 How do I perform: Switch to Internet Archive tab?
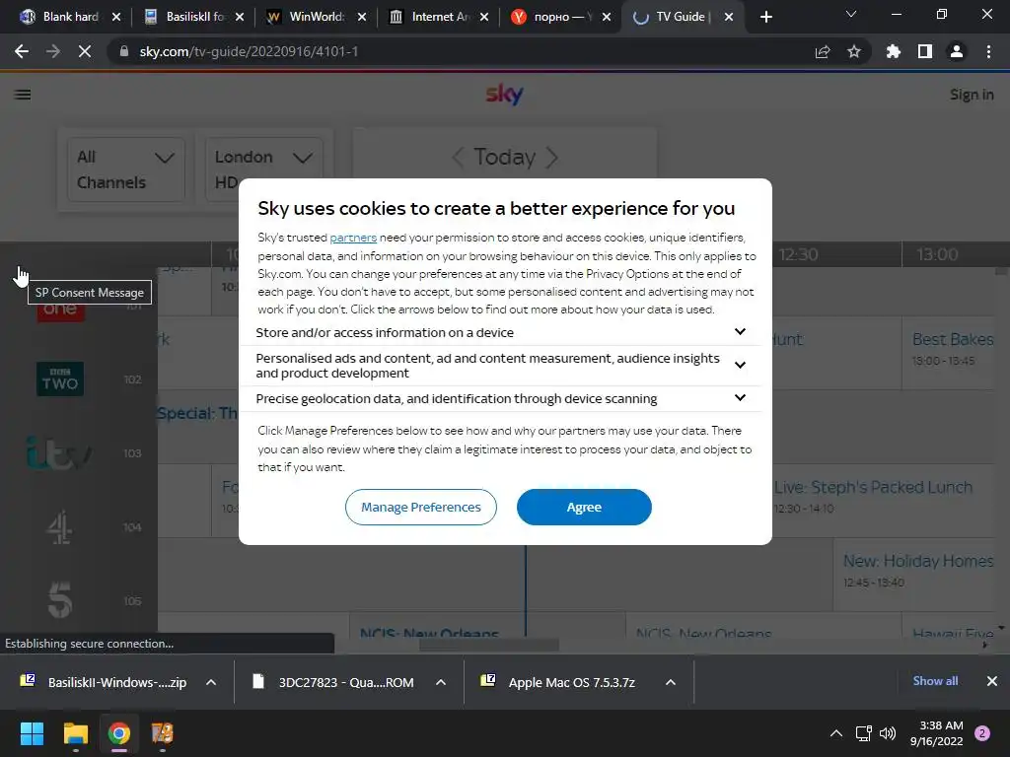click(438, 17)
